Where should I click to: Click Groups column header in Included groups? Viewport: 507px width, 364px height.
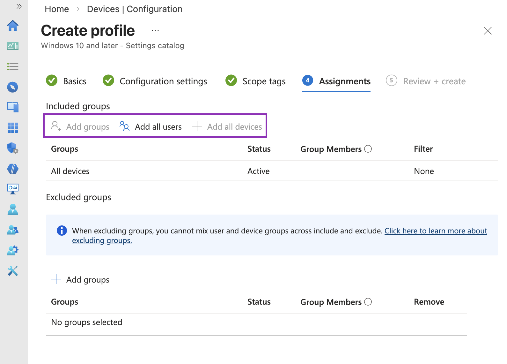(x=64, y=149)
